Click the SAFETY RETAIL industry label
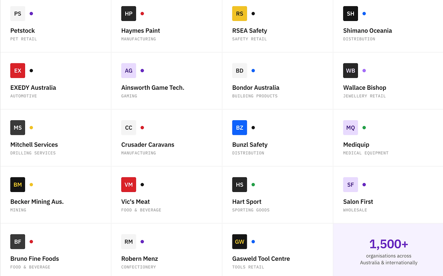 (x=250, y=39)
